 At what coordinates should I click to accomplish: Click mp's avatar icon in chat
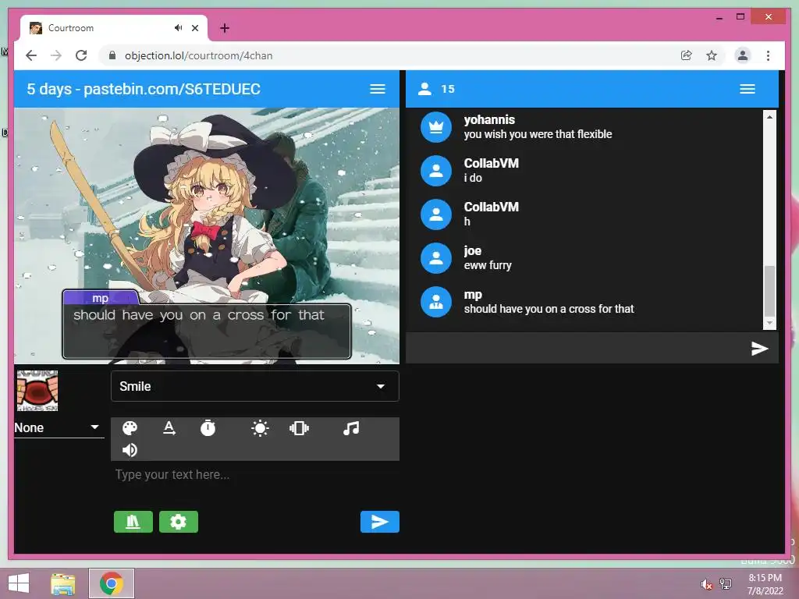click(435, 302)
